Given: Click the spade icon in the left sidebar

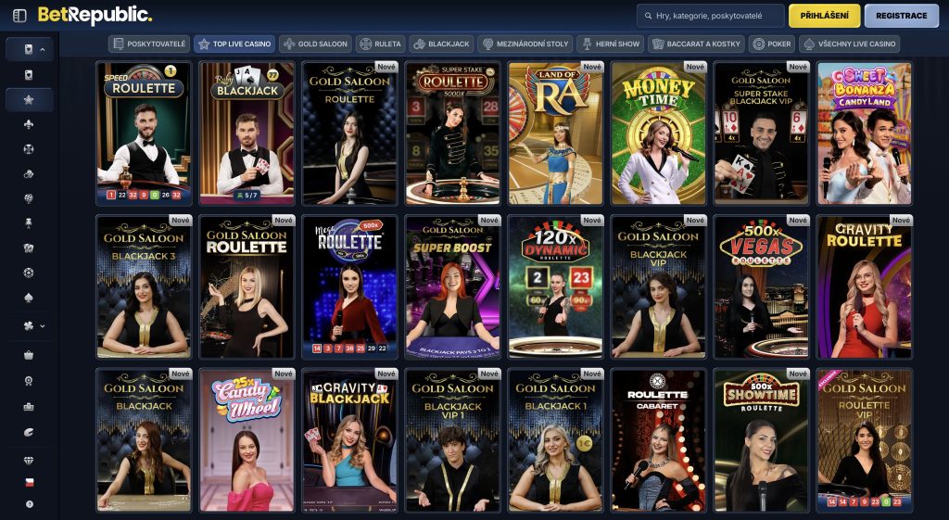Looking at the screenshot, I should pyautogui.click(x=29, y=298).
